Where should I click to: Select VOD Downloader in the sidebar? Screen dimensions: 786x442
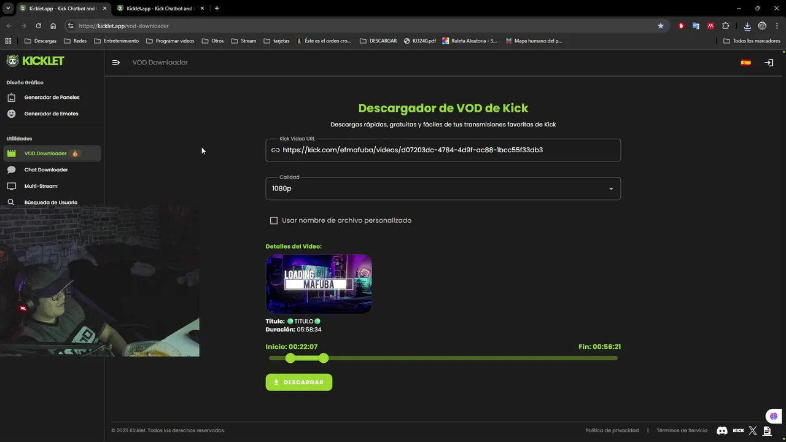(x=52, y=153)
